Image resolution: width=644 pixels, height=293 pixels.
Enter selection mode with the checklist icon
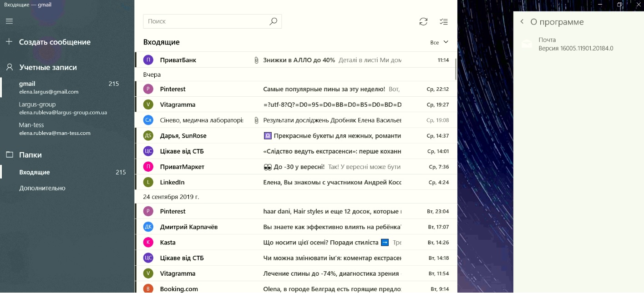tap(444, 21)
